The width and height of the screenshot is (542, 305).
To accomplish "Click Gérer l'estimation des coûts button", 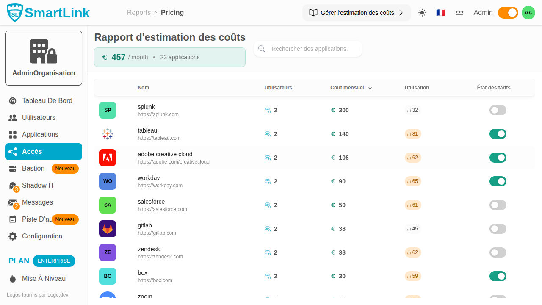I will (x=356, y=13).
